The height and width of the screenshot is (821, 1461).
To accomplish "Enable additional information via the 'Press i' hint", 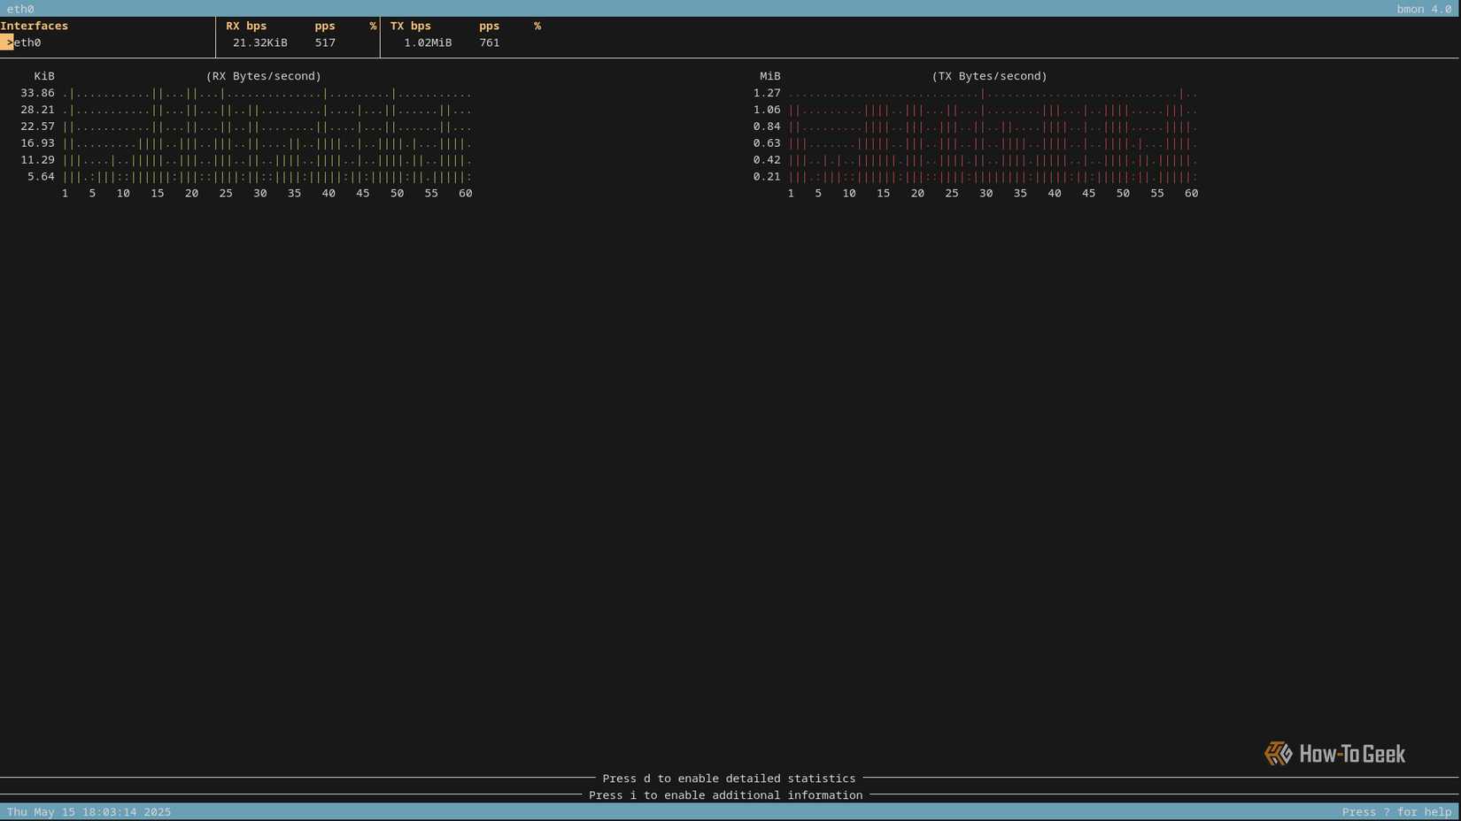I will pos(725,795).
